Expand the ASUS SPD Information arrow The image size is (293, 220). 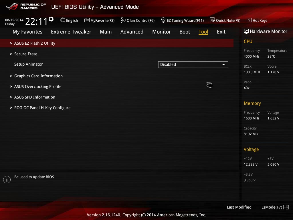11,97
